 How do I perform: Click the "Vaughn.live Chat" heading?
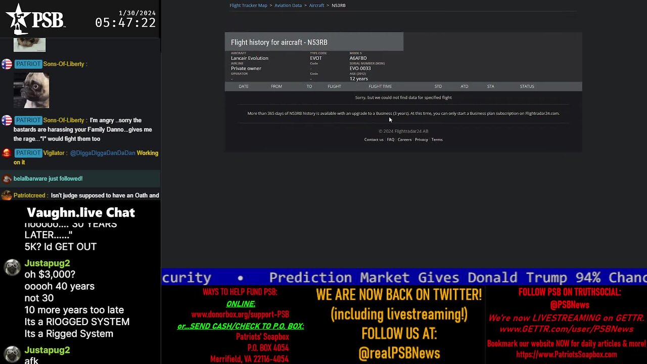tap(81, 212)
